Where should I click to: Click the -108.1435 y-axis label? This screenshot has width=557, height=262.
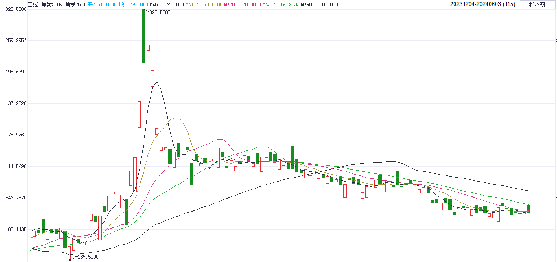click(x=15, y=229)
